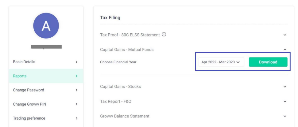Click the arrow icon next to Change Password
This screenshot has width=298, height=127.
tap(77, 90)
